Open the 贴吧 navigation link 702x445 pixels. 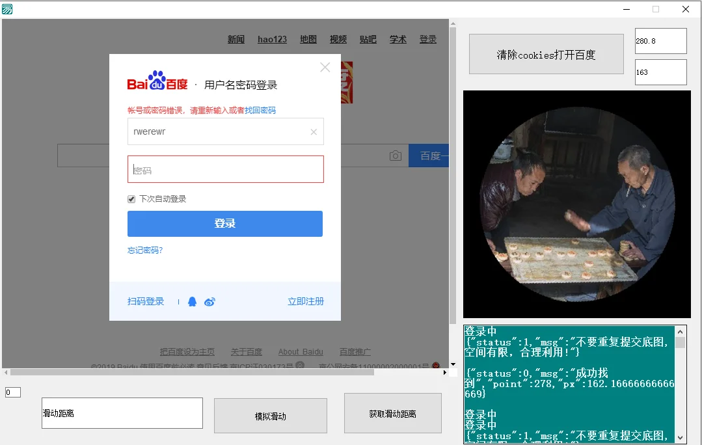click(368, 40)
